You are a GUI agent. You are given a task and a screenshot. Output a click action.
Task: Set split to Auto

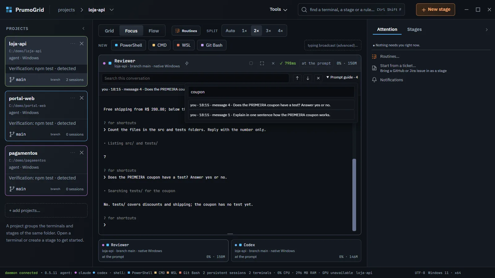[x=230, y=31]
